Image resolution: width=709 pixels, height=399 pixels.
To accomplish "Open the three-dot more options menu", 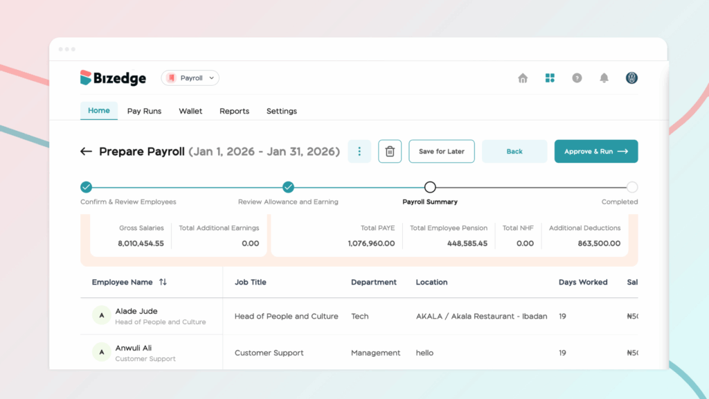I will (359, 152).
